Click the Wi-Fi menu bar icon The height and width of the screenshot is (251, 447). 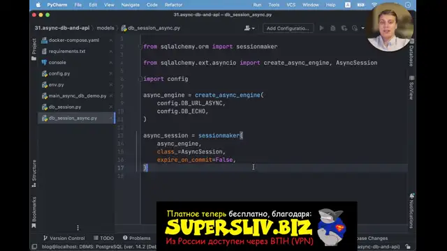pos(374,5)
